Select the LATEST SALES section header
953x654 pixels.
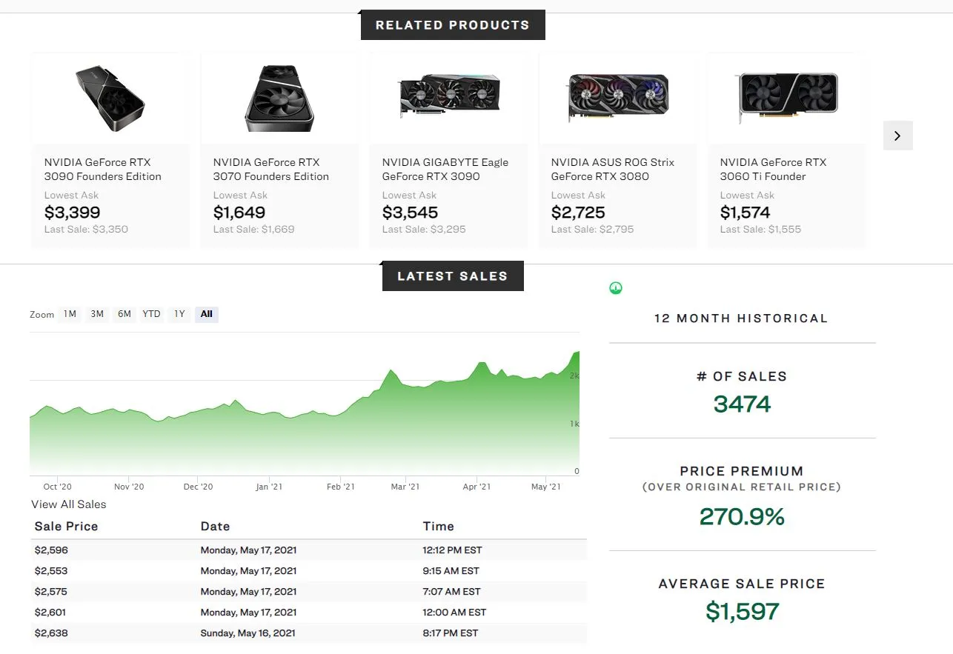coord(452,276)
